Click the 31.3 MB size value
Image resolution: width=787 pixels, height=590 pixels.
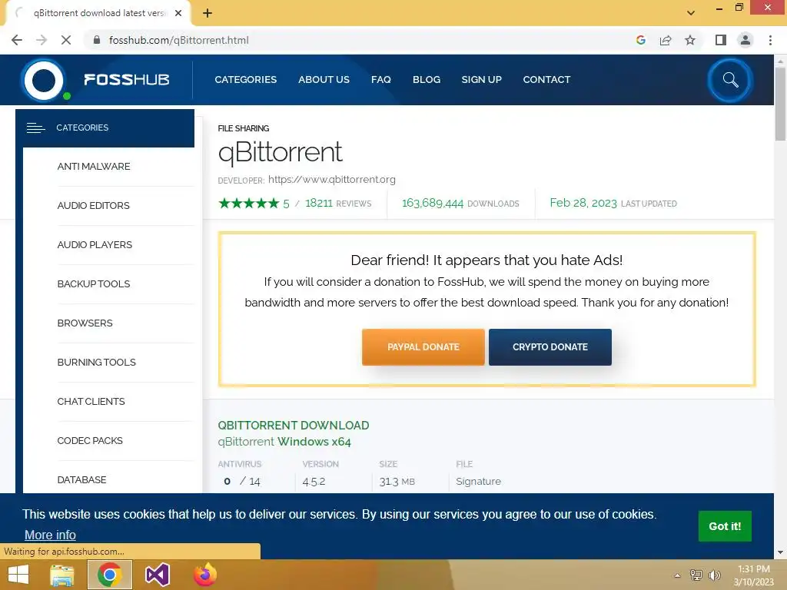coord(397,482)
